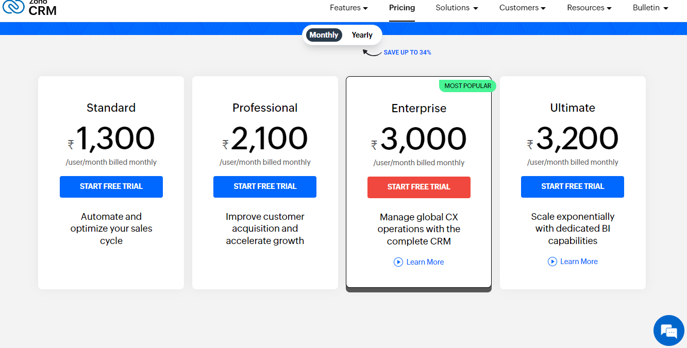This screenshot has height=348, width=687.
Task: Click the Zoho CRM logo
Action: [29, 7]
